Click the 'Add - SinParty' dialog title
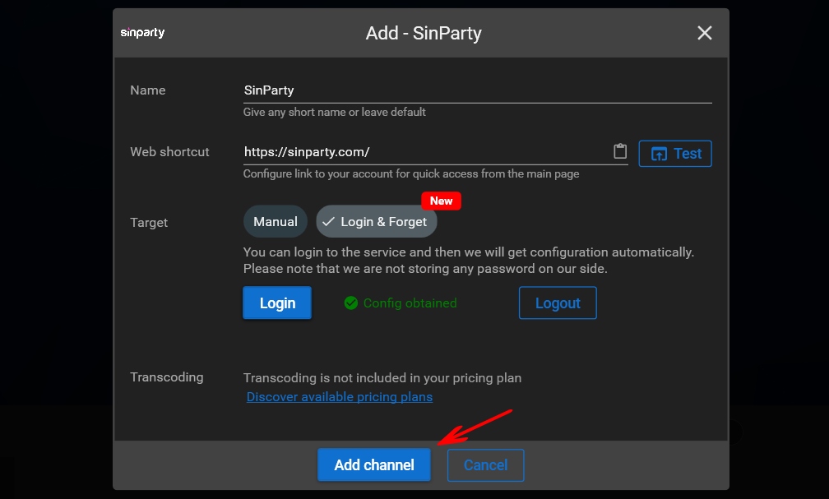The height and width of the screenshot is (499, 829). pos(424,34)
